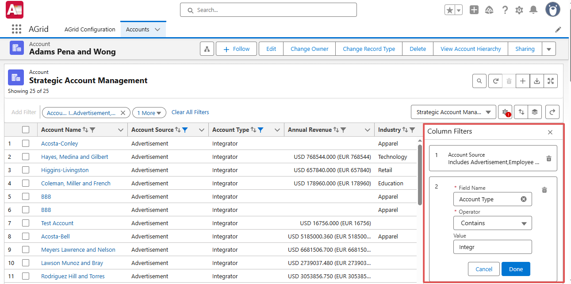Open the Accounts tab chevron menu

coord(157,30)
